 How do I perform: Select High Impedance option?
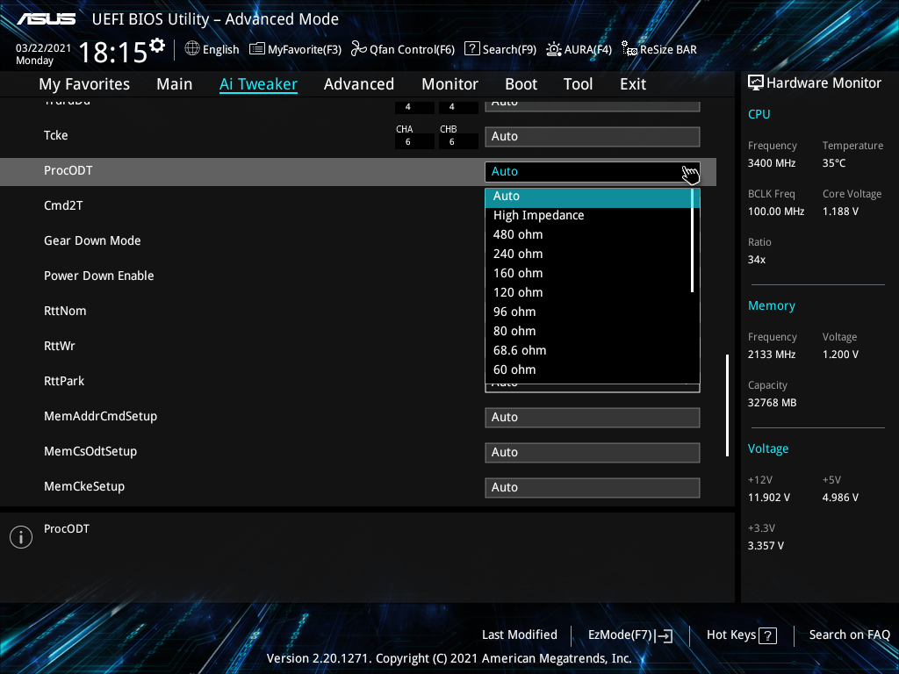pos(588,216)
